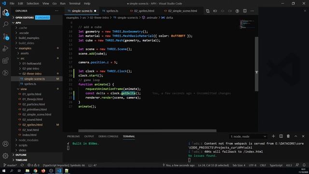Viewport: 309px width, 174px height.
Task: Open the editor More Actions ellipsis
Action: [x=252, y=11]
